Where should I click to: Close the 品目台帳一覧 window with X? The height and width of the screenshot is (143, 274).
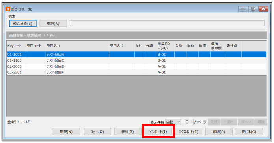point(263,9)
